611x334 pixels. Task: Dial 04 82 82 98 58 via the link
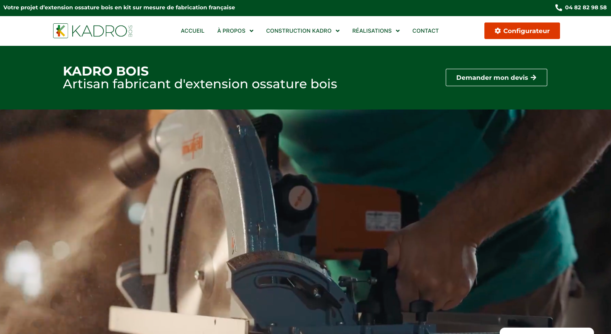point(586,8)
